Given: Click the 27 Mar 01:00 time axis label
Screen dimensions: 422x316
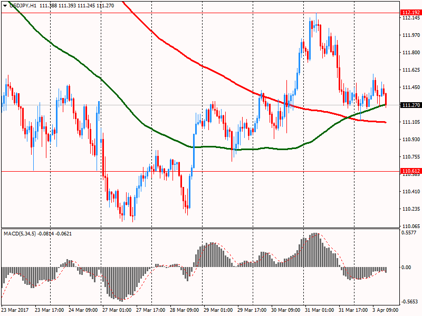Looking at the screenshot, I should coord(117,310).
